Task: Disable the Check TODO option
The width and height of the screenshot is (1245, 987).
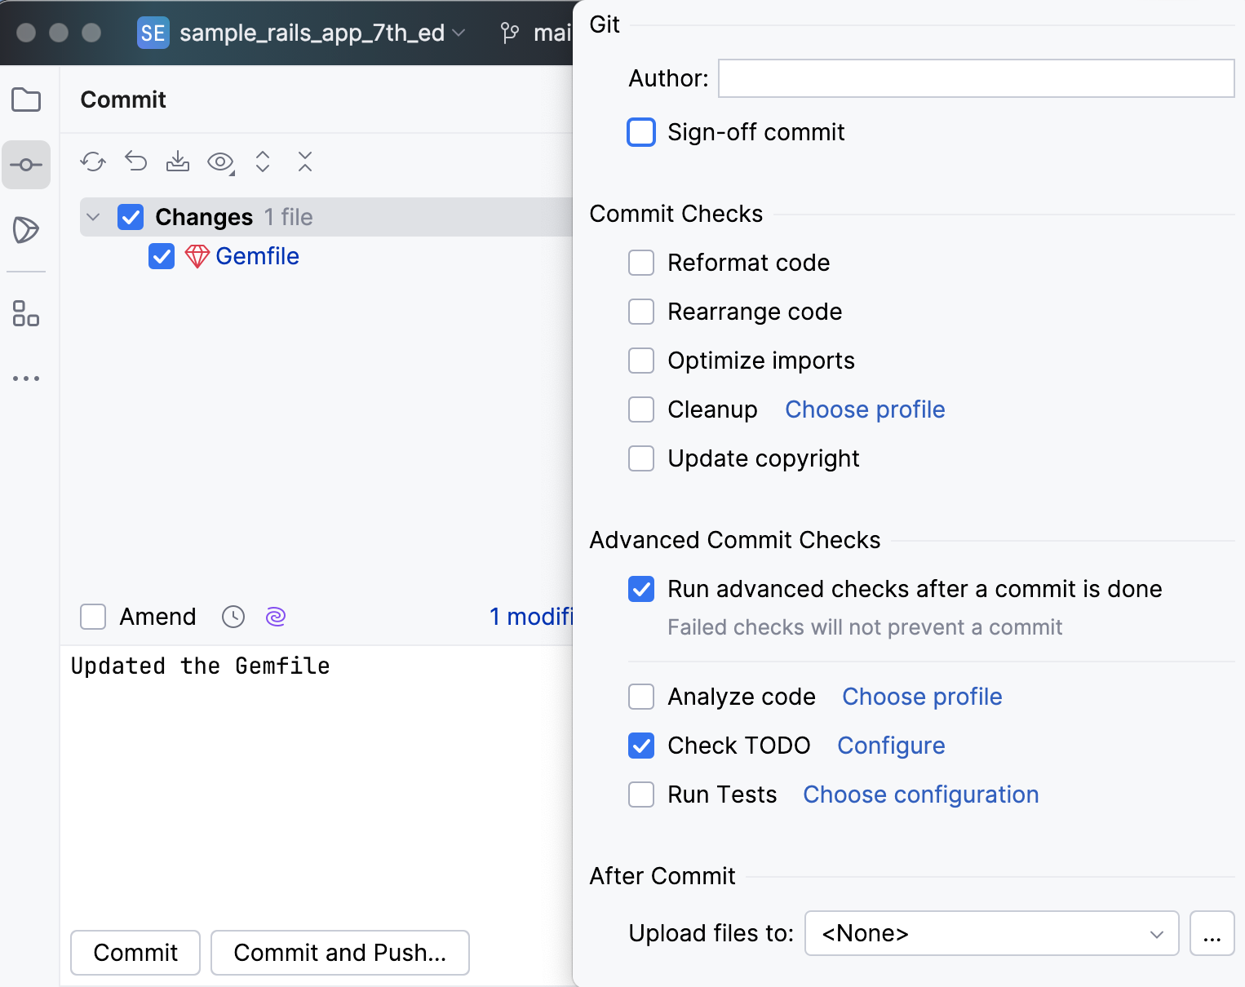Action: [641, 746]
